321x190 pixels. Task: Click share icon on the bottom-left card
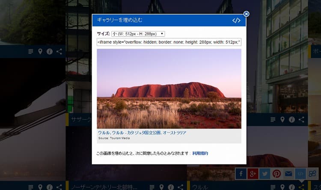click(59, 187)
